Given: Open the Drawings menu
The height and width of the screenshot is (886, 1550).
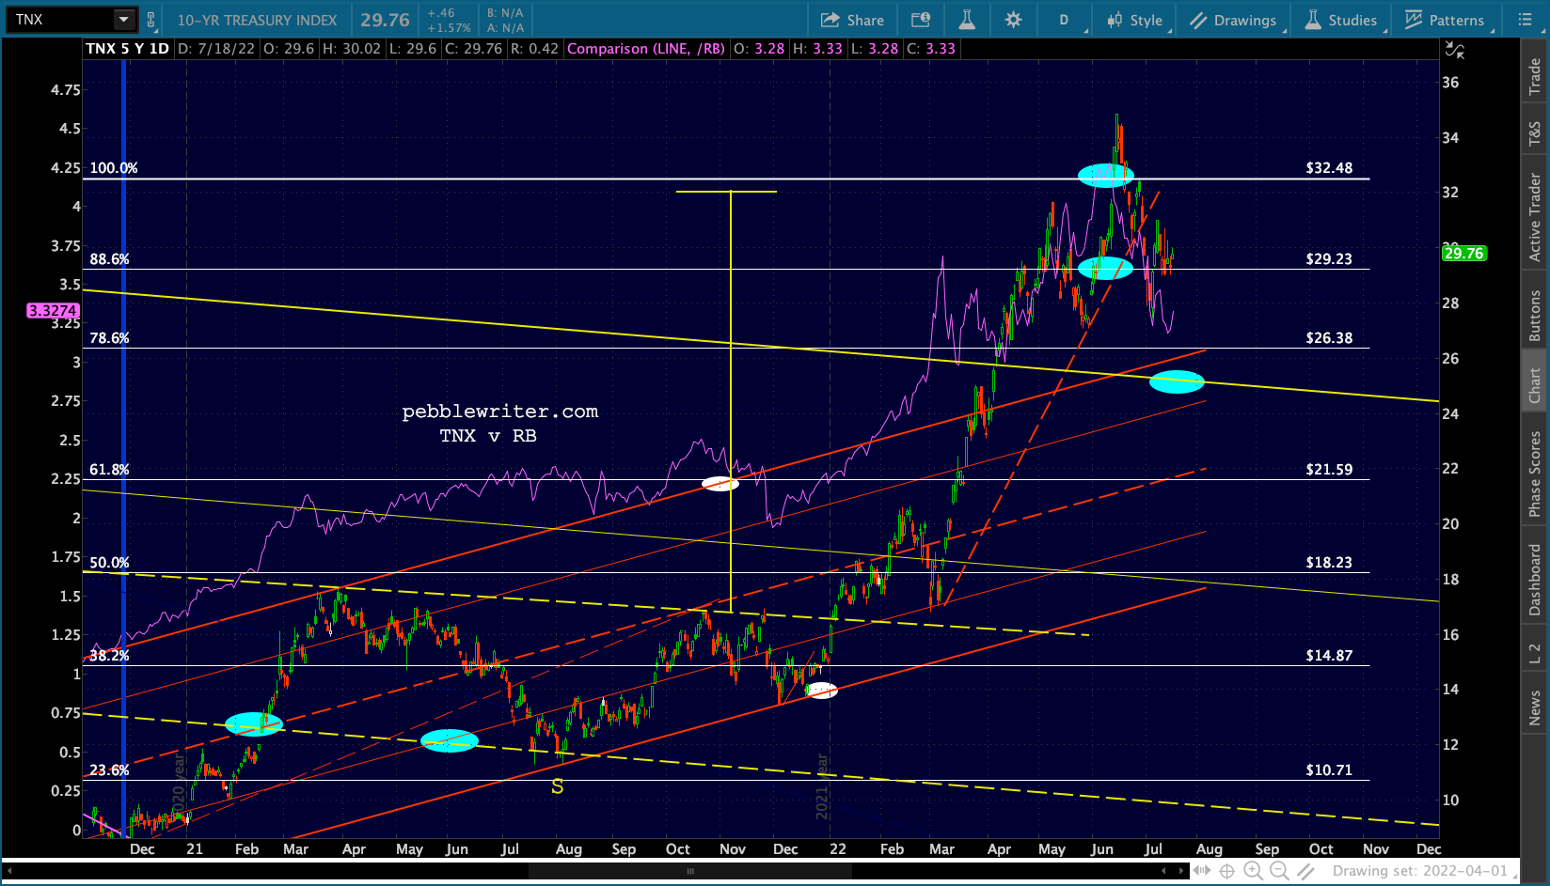Looking at the screenshot, I should (1233, 20).
